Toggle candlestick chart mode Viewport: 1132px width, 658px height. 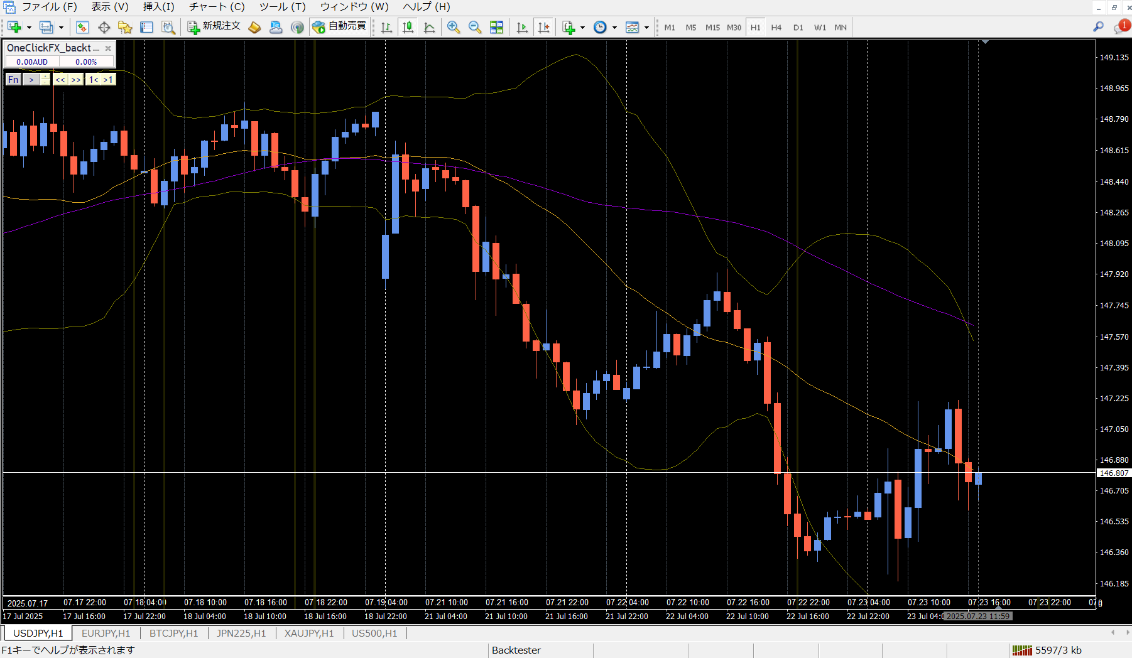coord(408,27)
